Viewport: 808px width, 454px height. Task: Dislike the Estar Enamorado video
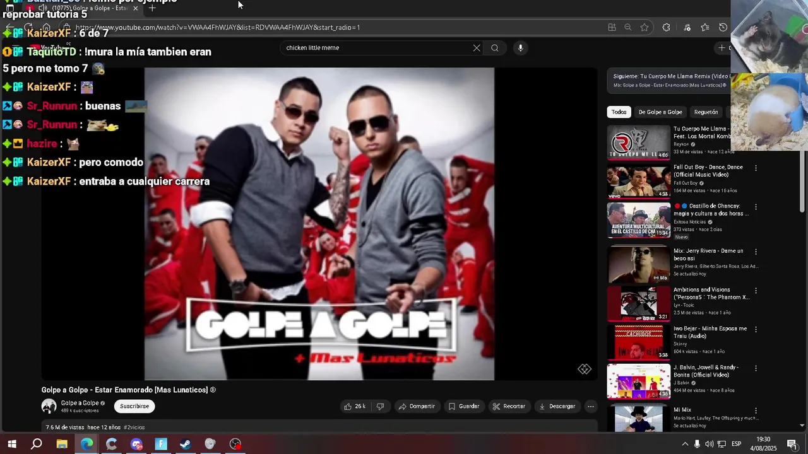click(x=380, y=407)
